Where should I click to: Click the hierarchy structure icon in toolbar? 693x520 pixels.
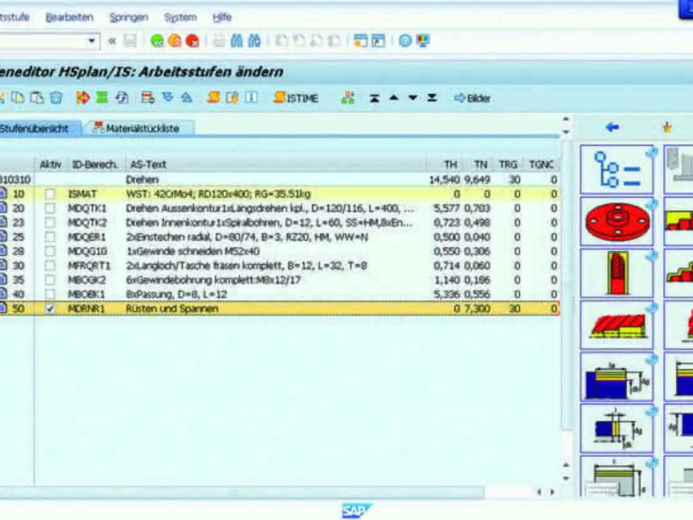(349, 97)
